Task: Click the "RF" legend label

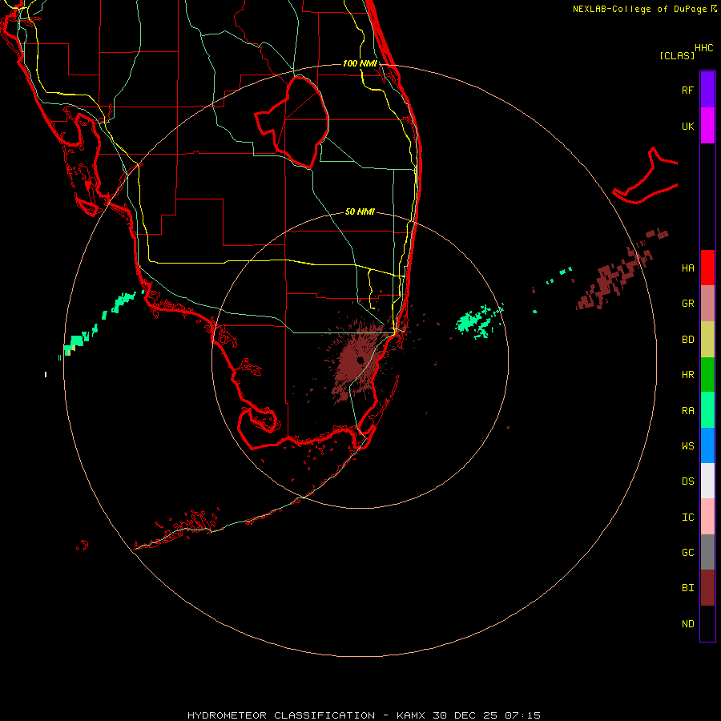Action: (687, 90)
